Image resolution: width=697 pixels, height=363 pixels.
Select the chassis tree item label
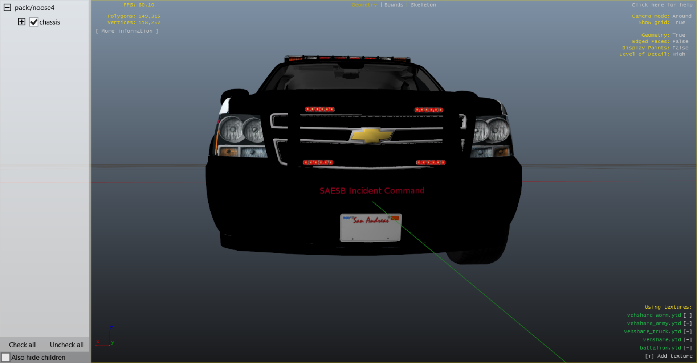(x=50, y=22)
